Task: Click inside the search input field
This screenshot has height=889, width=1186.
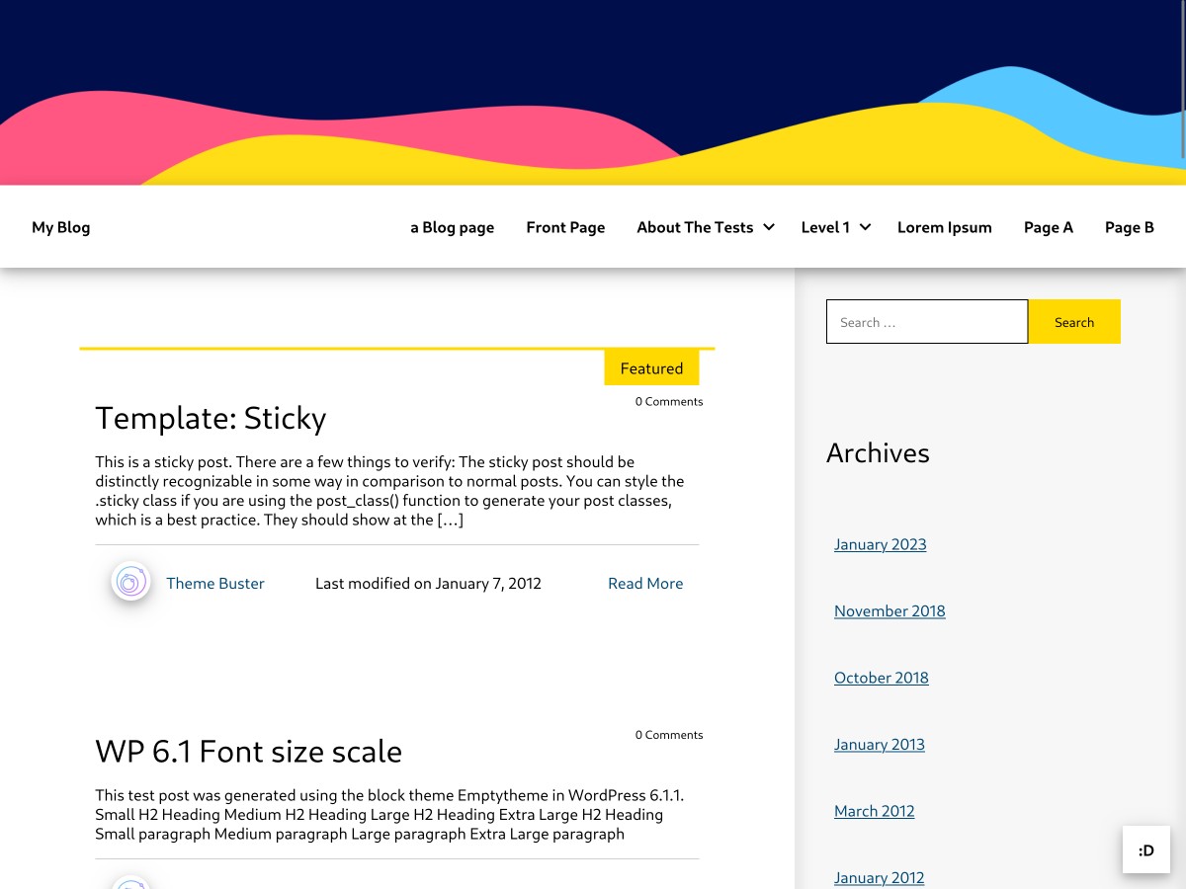Action: coord(926,321)
